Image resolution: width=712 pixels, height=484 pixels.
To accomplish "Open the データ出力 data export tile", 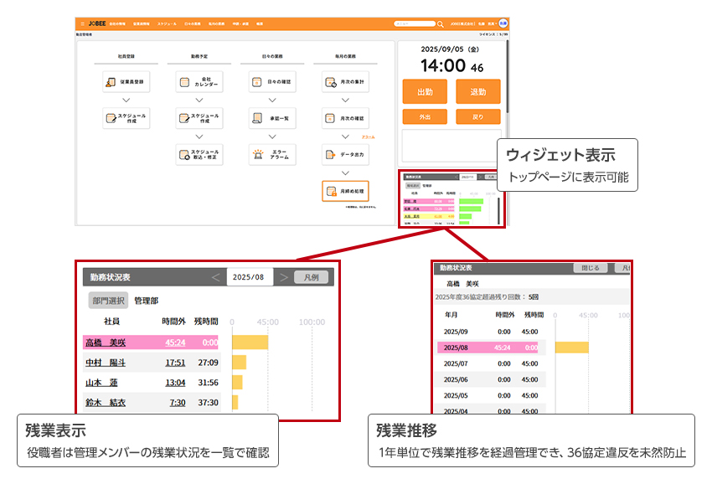I will click(x=345, y=154).
